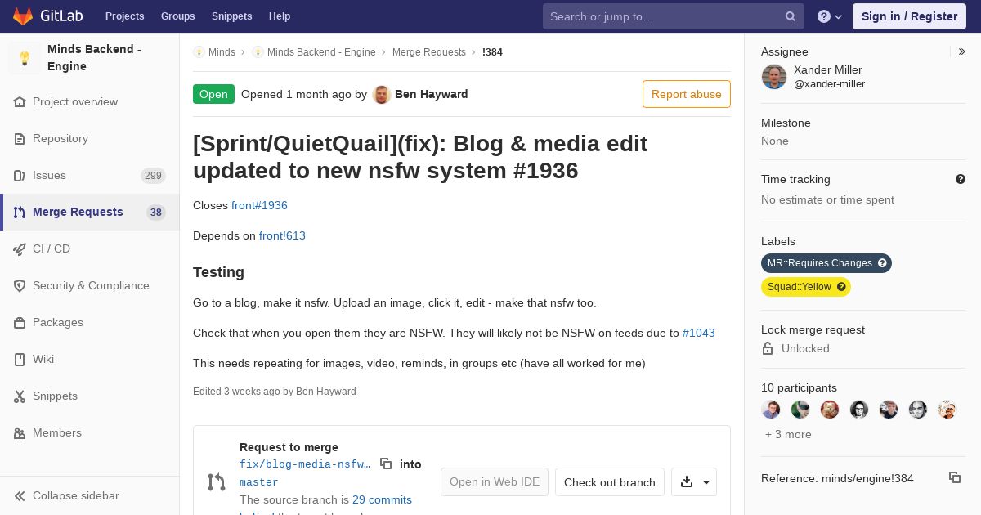Click the Project overview home icon
The height and width of the screenshot is (515, 981).
pos(20,102)
